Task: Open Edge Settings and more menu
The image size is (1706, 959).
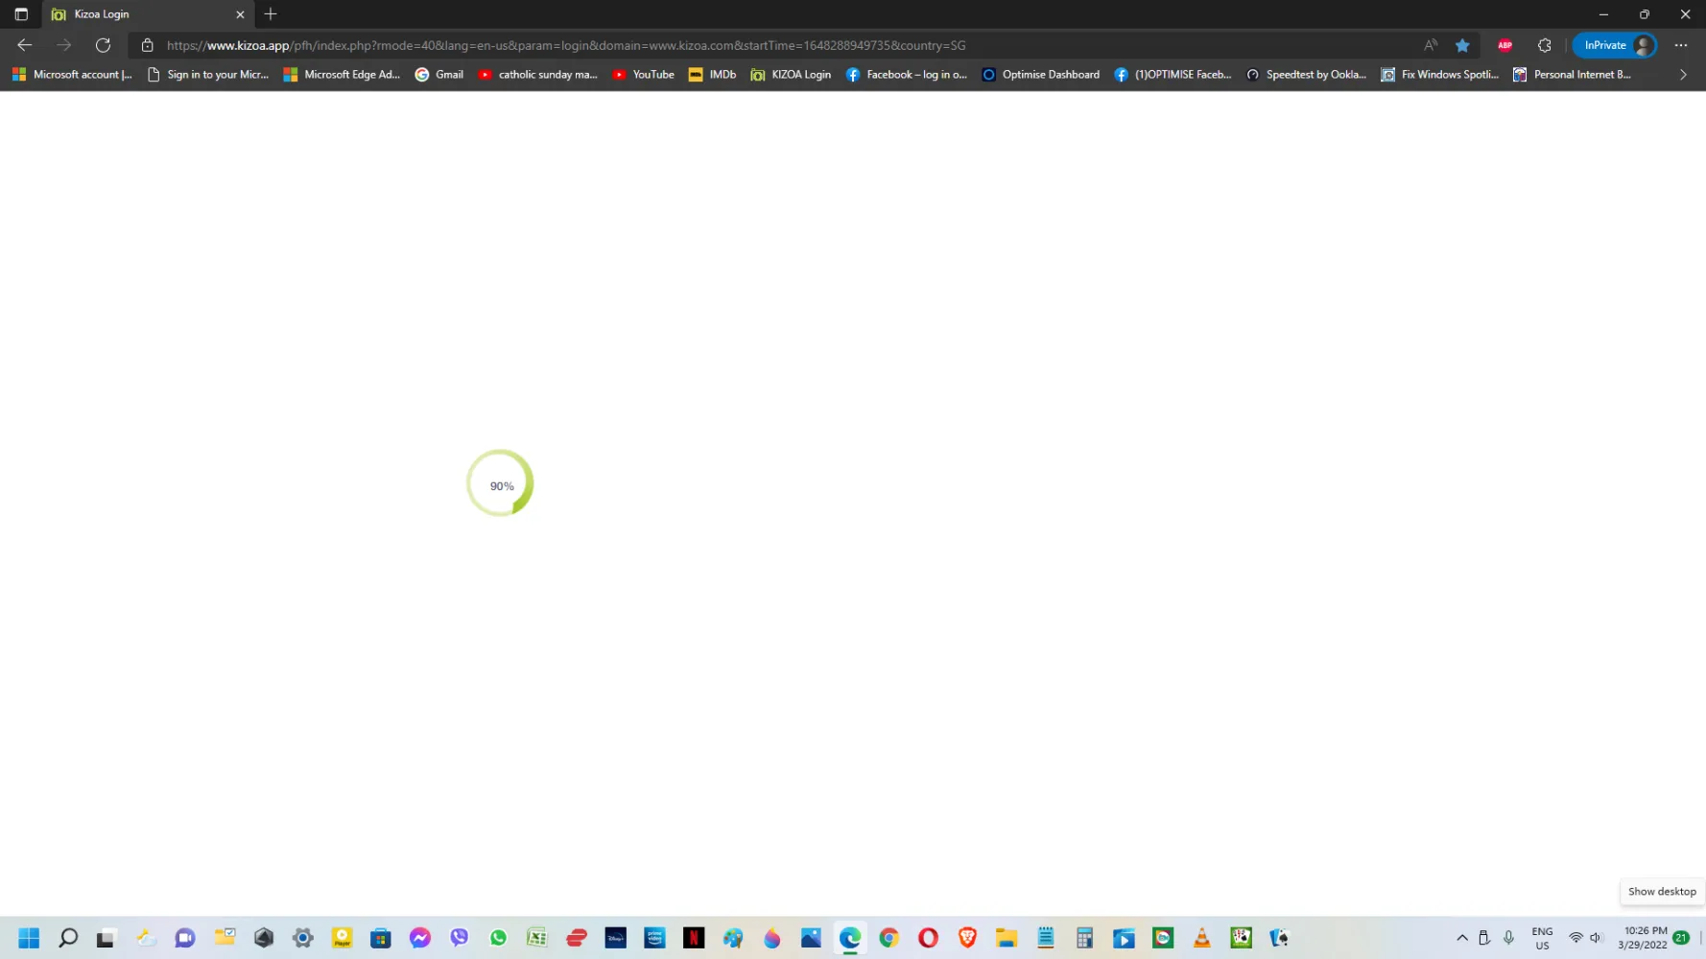Action: pos(1681,45)
